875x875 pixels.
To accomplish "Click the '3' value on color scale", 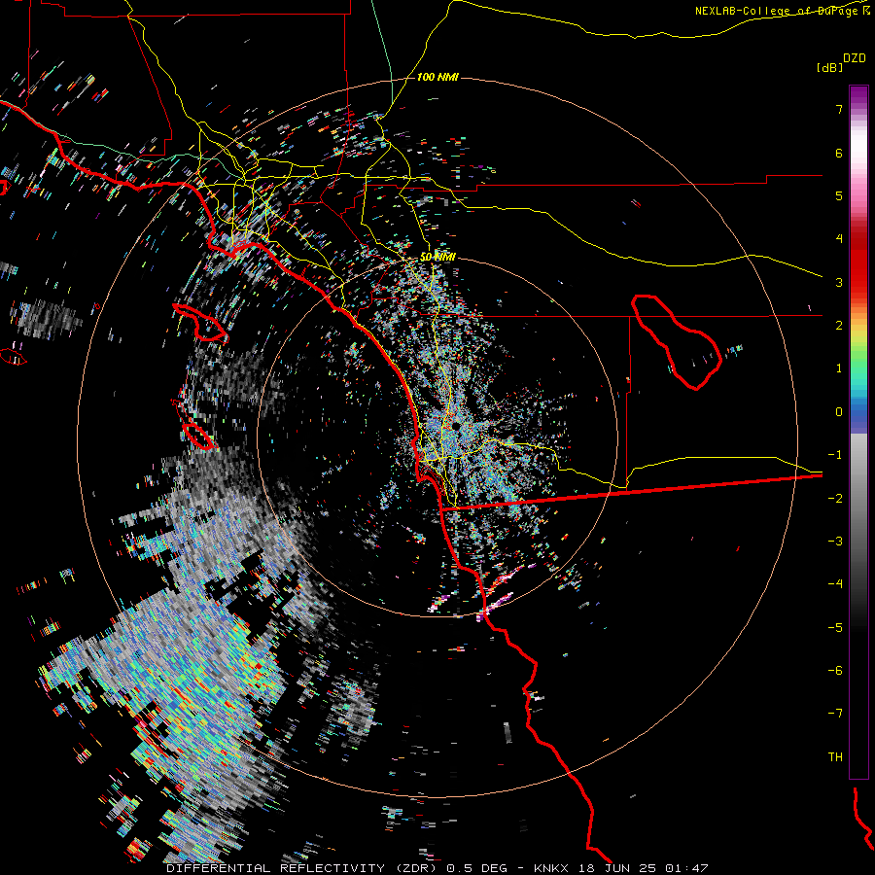I will 839,282.
